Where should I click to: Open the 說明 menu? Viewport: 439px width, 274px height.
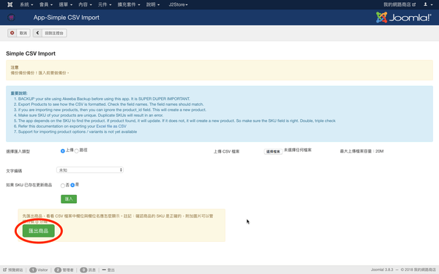click(153, 4)
